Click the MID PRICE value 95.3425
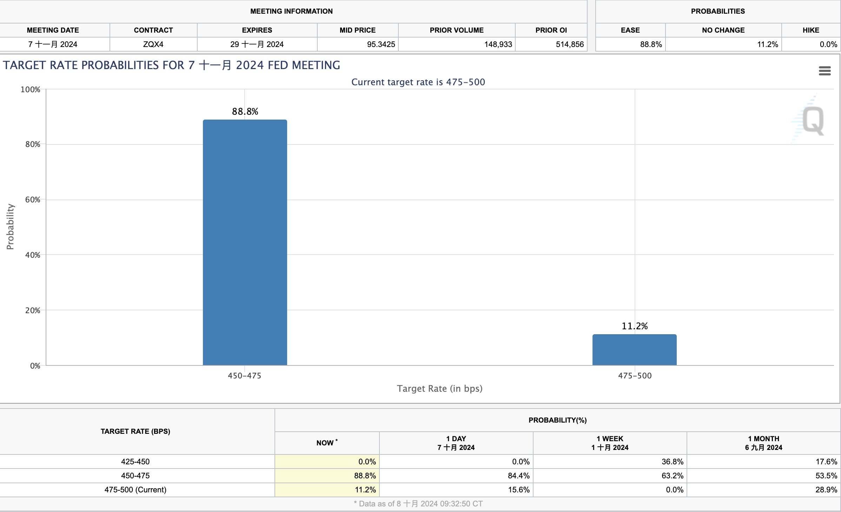Image resolution: width=841 pixels, height=512 pixels. 380,45
